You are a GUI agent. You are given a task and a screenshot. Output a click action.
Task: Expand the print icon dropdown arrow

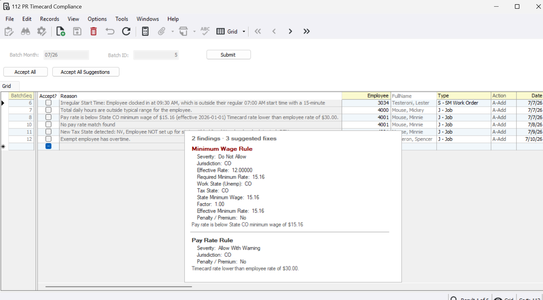coord(194,31)
